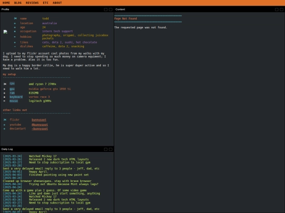Click the paragraph about uploading to flickr
The width and height of the screenshot is (285, 213).
pyautogui.click(x=54, y=56)
